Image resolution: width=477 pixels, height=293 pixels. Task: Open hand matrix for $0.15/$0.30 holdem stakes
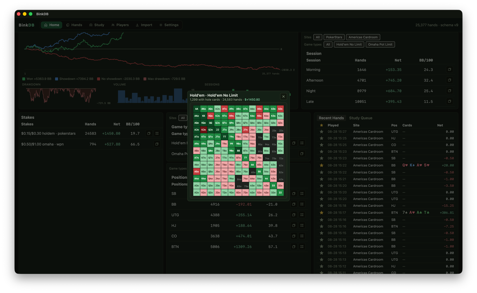(x=157, y=134)
